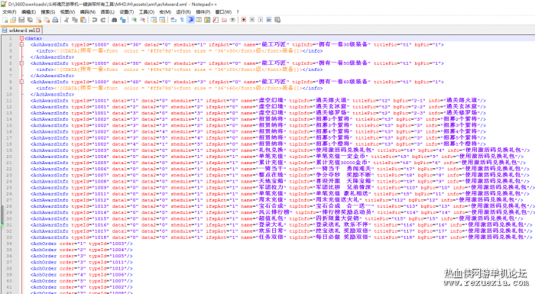Click the Paste clipboard icon
This screenshot has width=535, height=294.
[x=83, y=20]
